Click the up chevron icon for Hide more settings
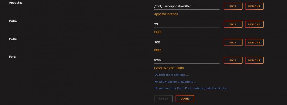This screenshot has width=287, height=105. [x=156, y=75]
